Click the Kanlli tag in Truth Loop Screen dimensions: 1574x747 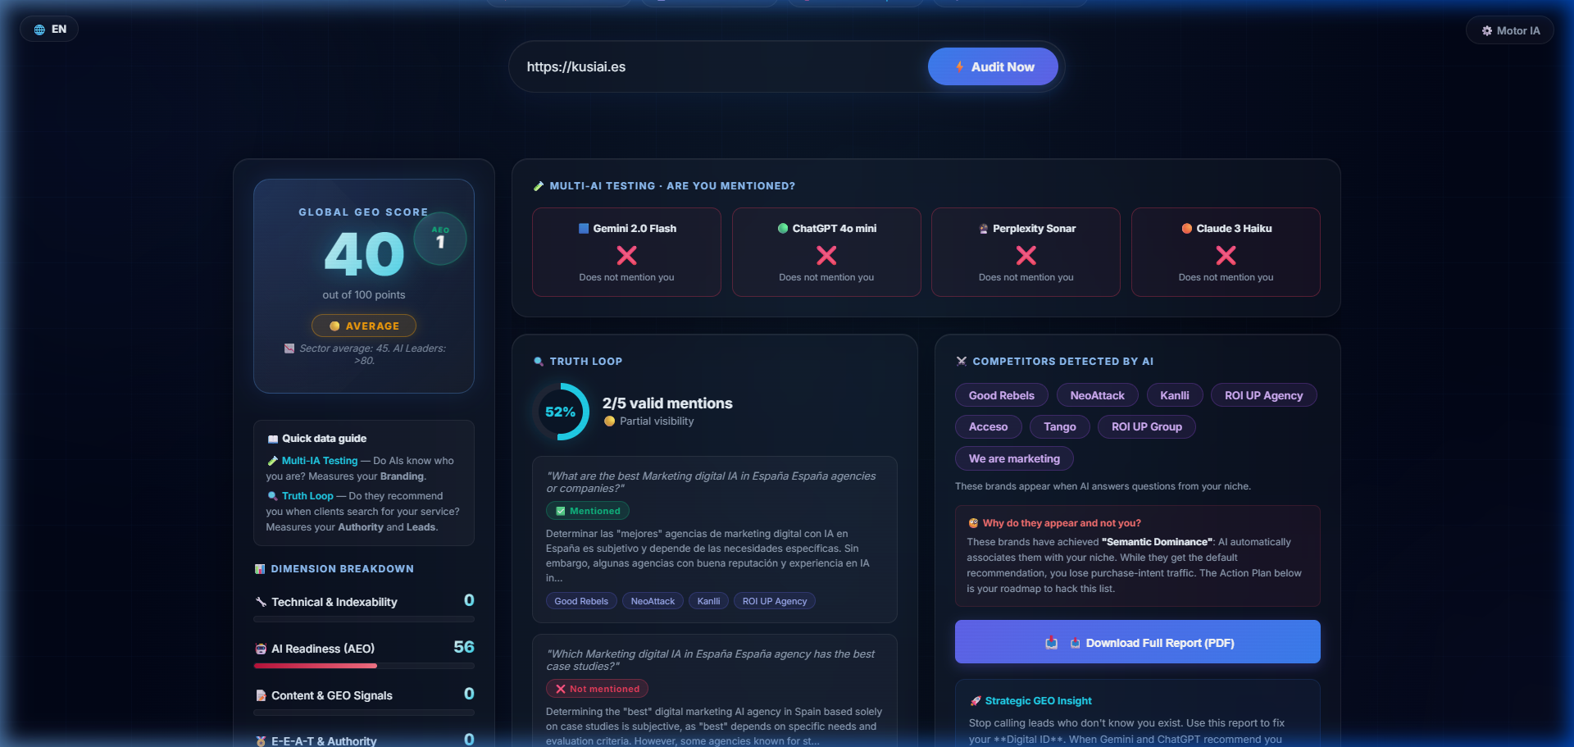click(708, 601)
